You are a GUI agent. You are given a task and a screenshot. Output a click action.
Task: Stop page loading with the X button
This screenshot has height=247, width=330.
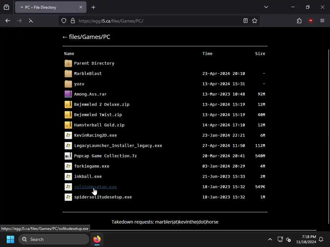point(31,21)
